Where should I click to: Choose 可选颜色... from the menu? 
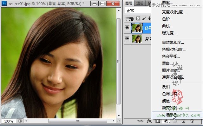click(x=177, y=115)
